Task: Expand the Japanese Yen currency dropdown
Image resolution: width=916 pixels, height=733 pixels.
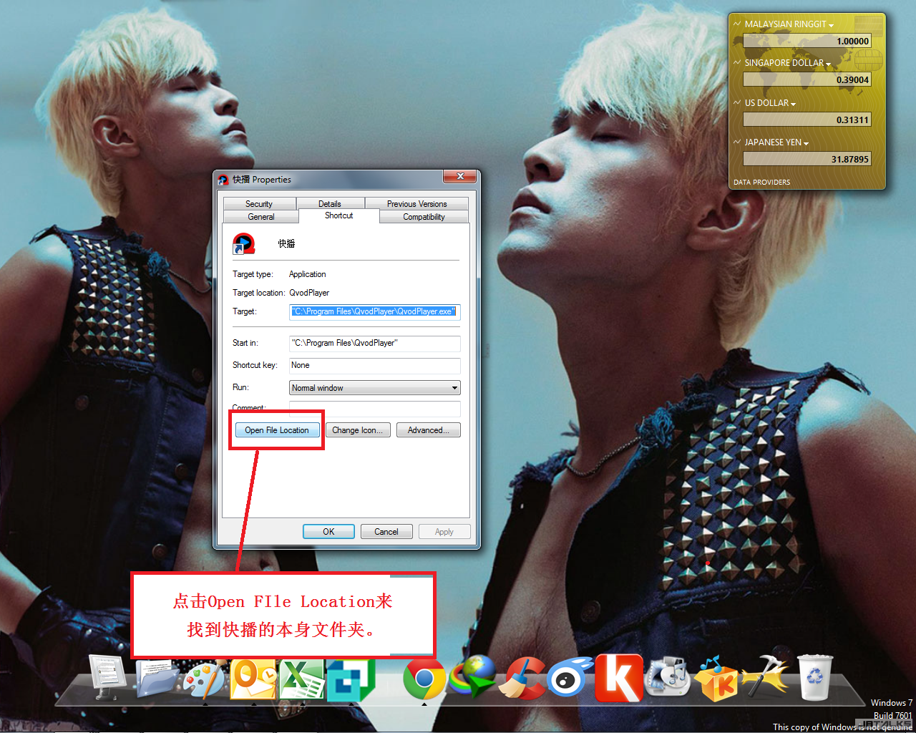Action: tap(806, 143)
